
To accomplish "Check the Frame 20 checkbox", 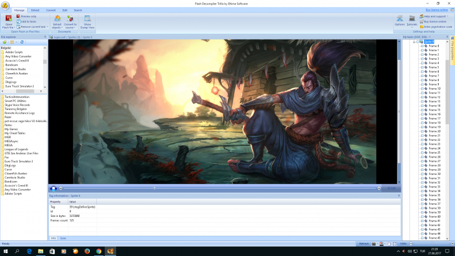I will click(422, 131).
